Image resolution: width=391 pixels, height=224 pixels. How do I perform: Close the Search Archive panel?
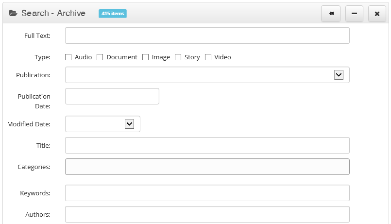[377, 14]
